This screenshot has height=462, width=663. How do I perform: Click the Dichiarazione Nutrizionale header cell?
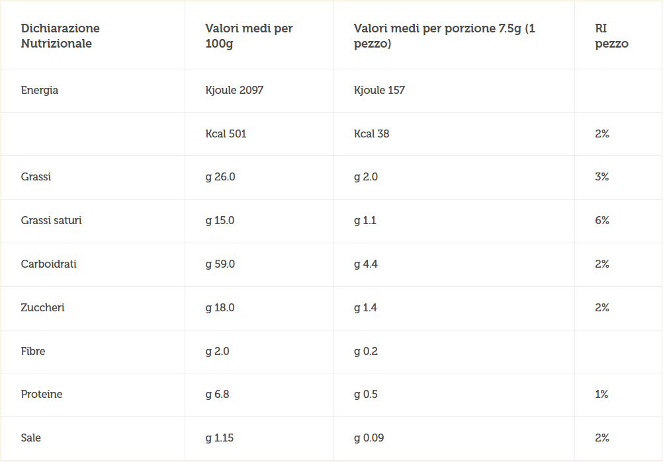(x=60, y=36)
